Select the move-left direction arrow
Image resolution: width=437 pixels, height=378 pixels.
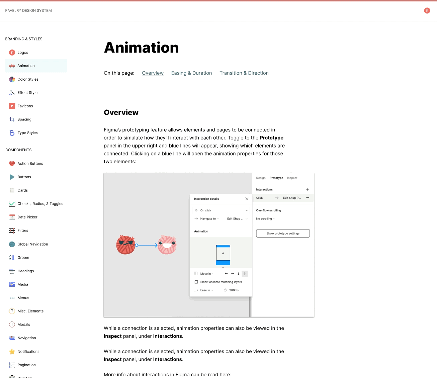click(x=226, y=274)
